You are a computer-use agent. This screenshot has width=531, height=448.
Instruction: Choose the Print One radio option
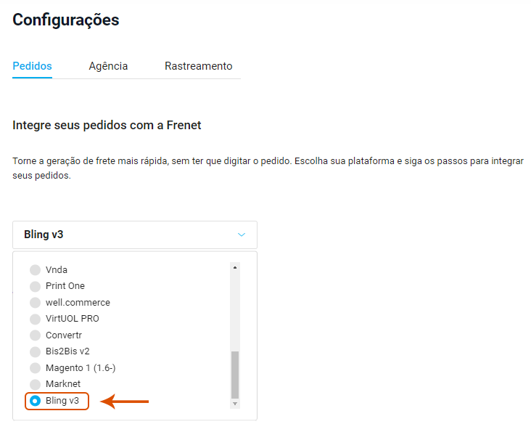[35, 286]
